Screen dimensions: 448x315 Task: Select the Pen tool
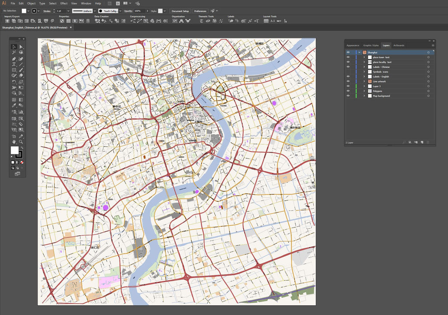[13, 59]
